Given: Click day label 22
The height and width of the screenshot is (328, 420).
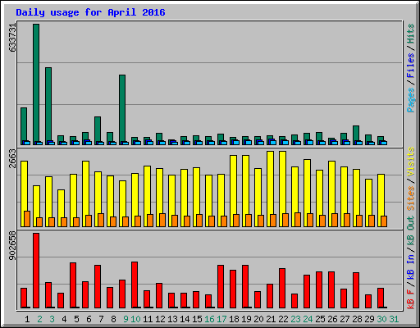Looking at the screenshot, I should point(283,319).
